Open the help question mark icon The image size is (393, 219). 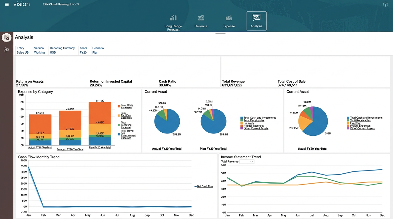point(385,4)
